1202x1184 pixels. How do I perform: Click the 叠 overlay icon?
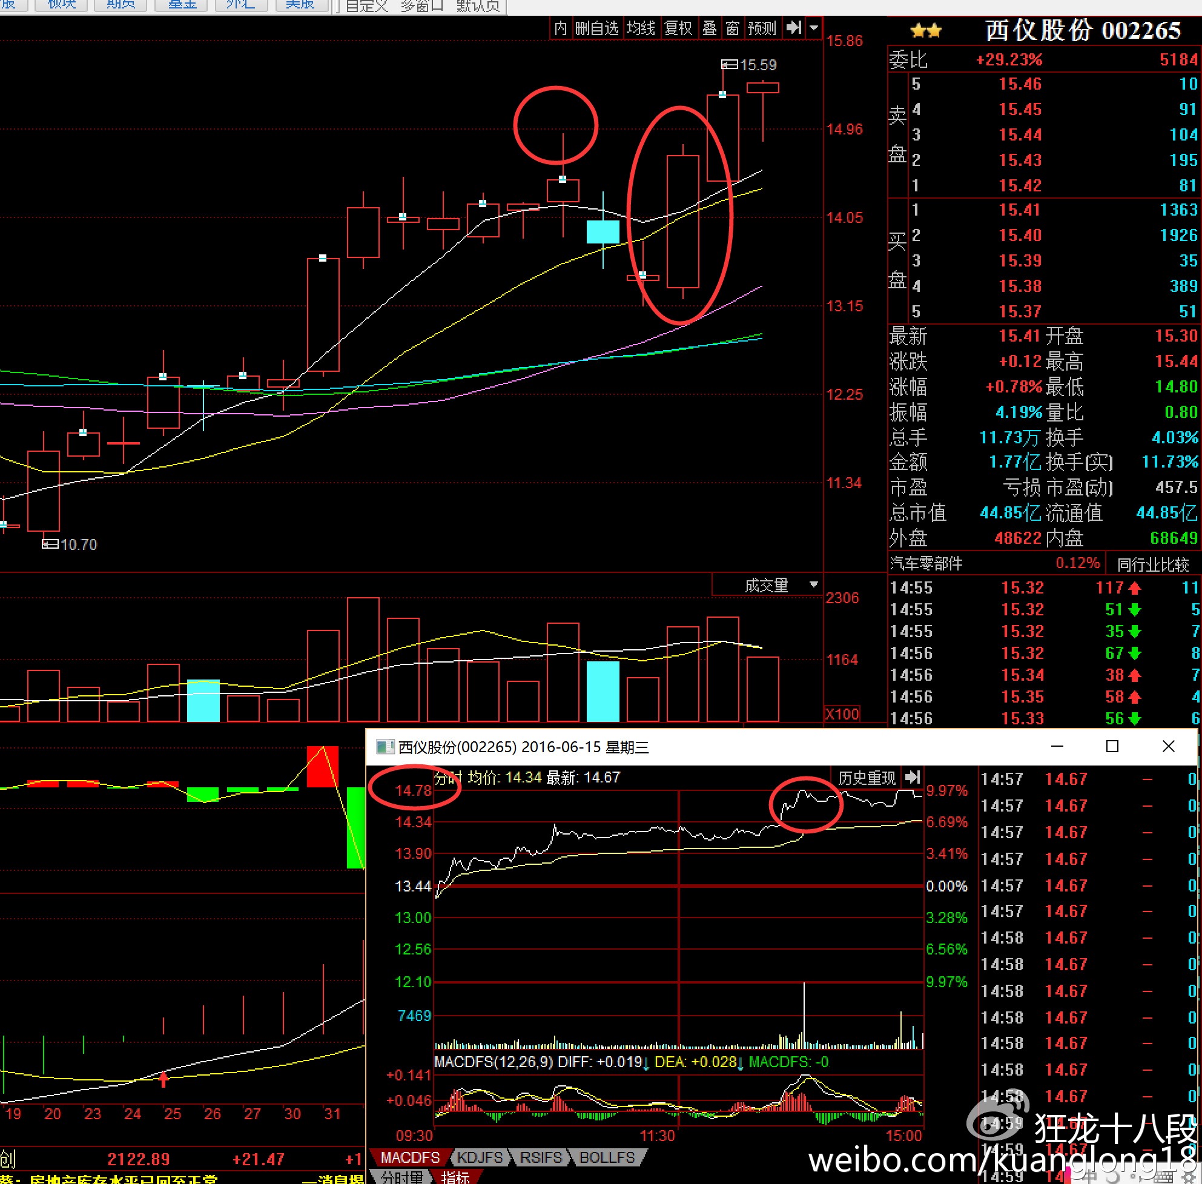point(710,28)
